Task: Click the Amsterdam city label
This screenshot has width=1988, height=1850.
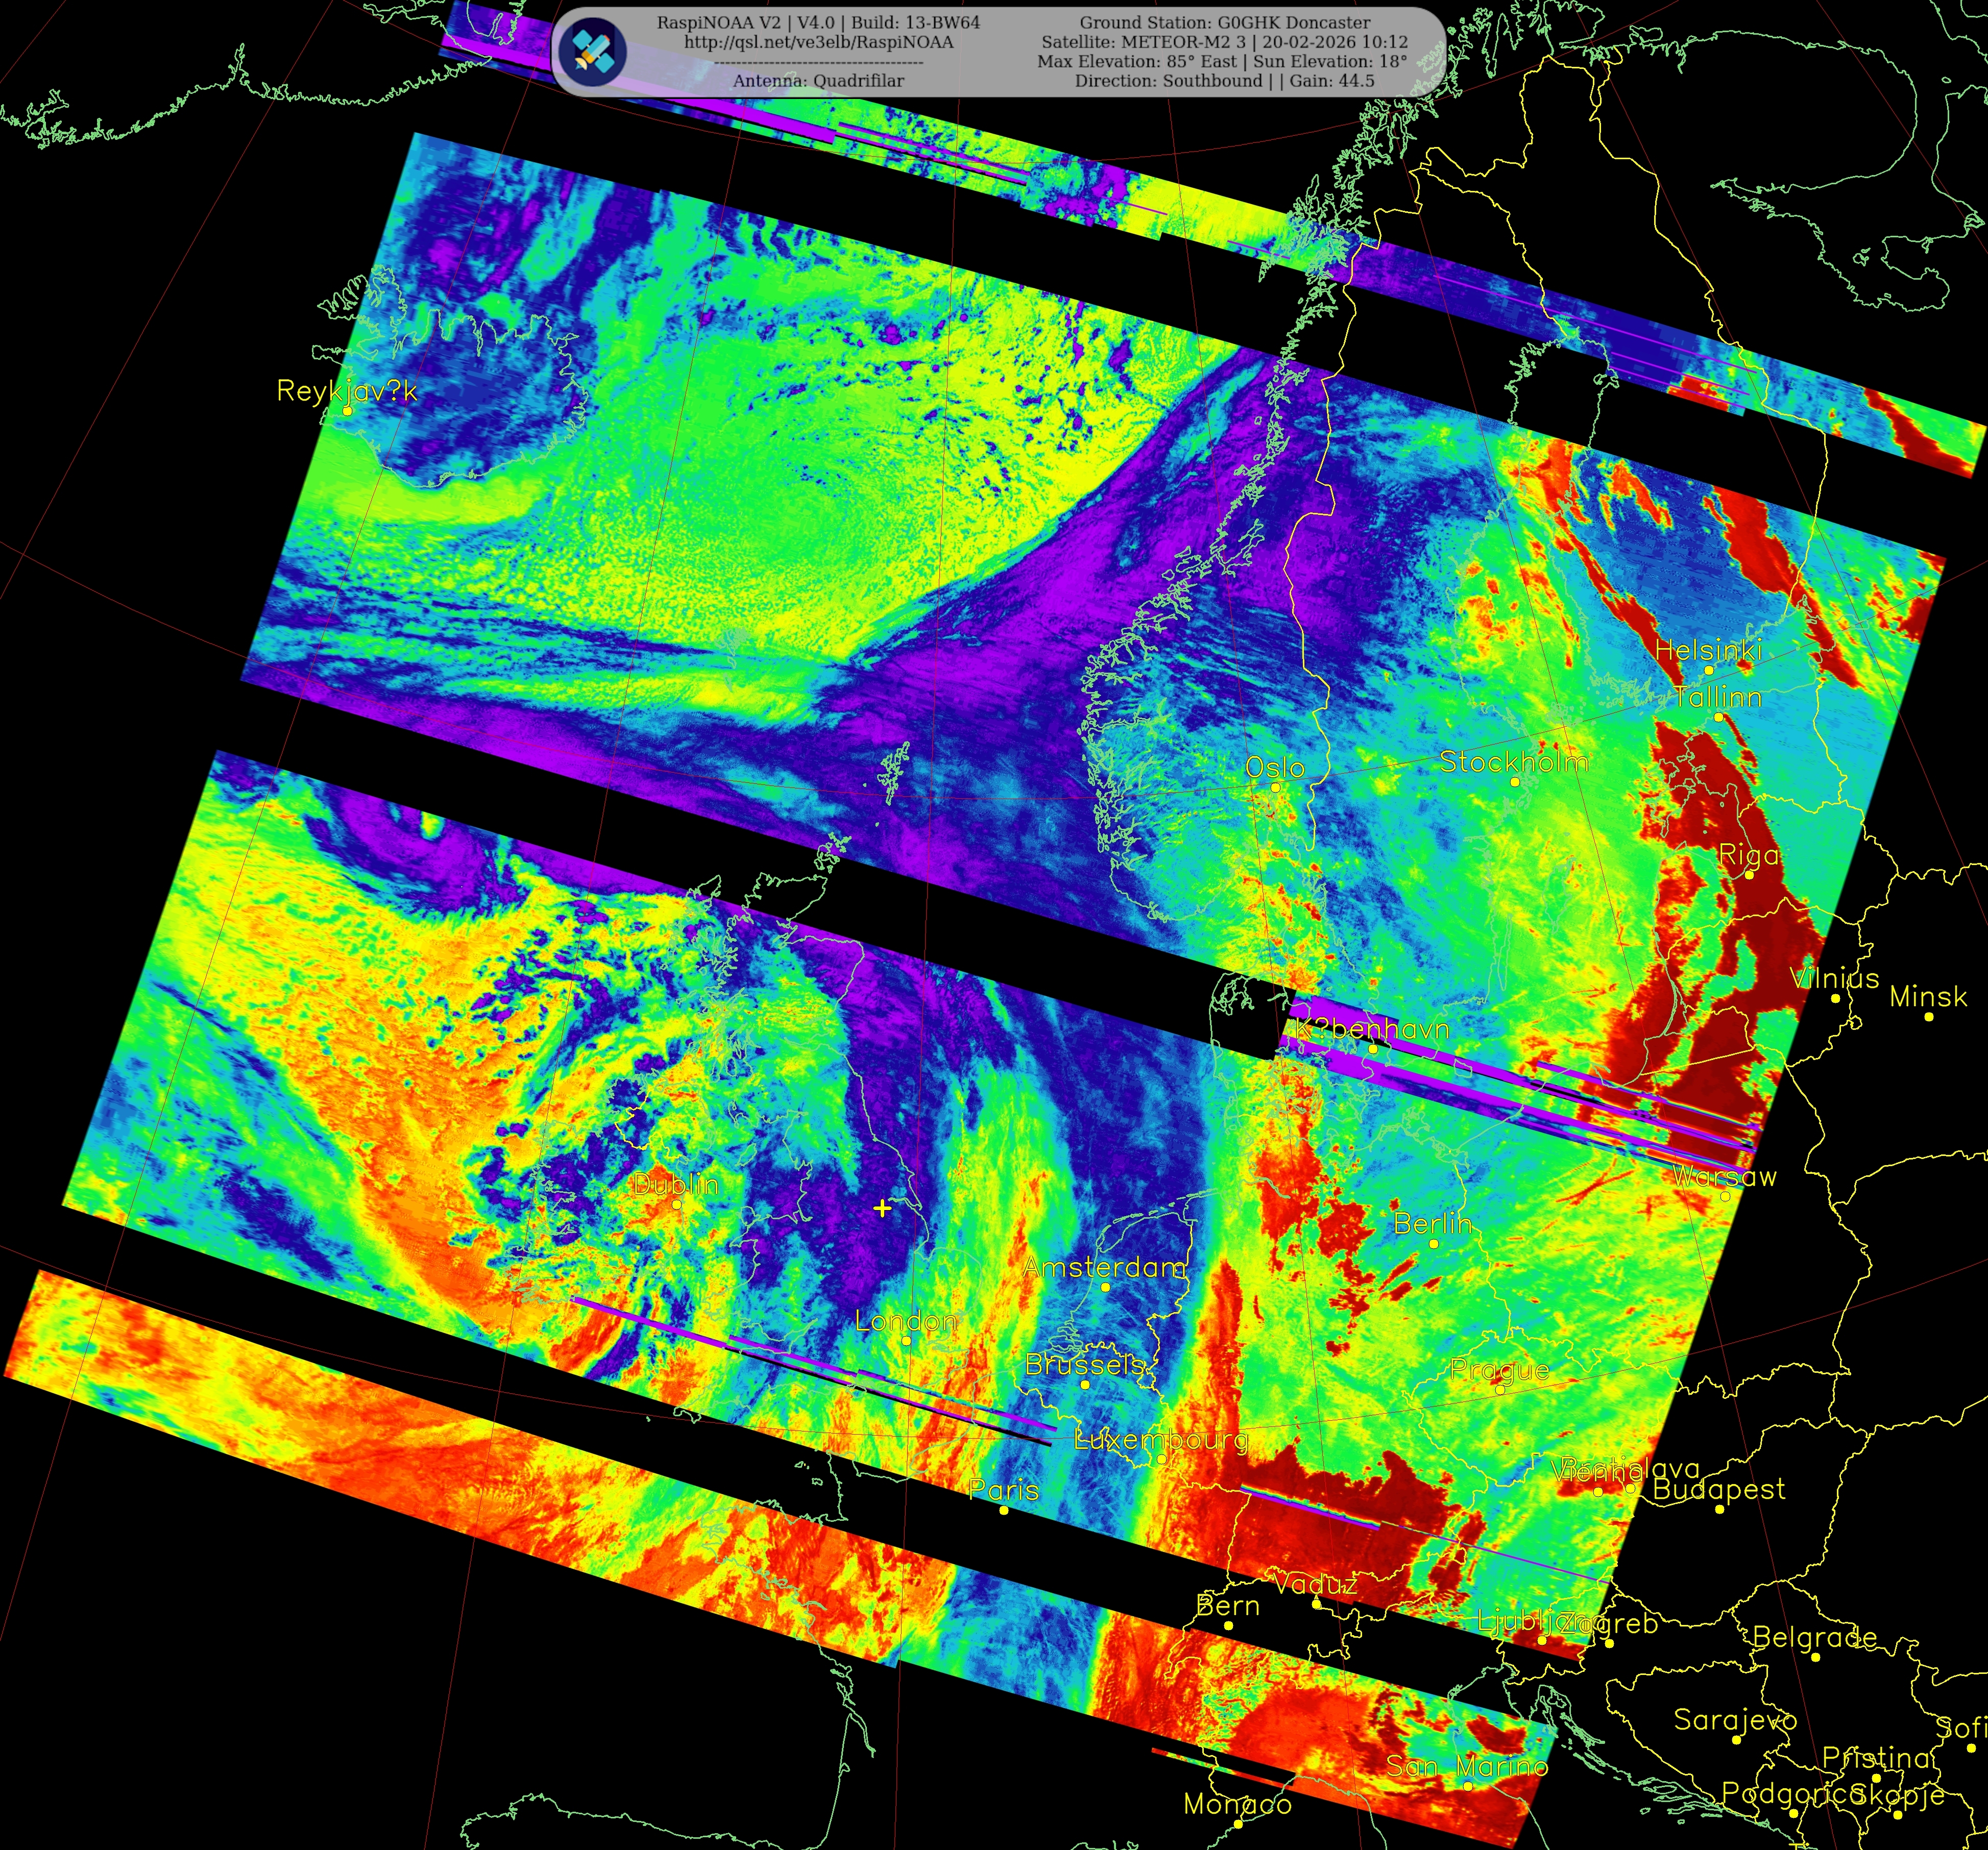Action: click(1104, 1267)
